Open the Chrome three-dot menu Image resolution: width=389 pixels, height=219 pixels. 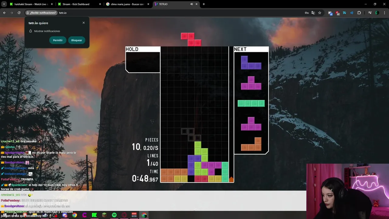coord(385,13)
